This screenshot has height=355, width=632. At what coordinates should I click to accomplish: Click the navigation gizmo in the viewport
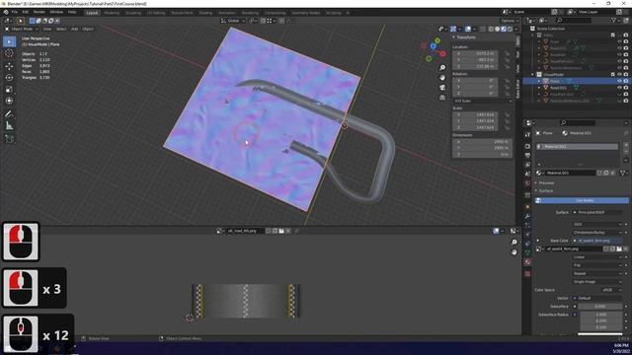434,49
